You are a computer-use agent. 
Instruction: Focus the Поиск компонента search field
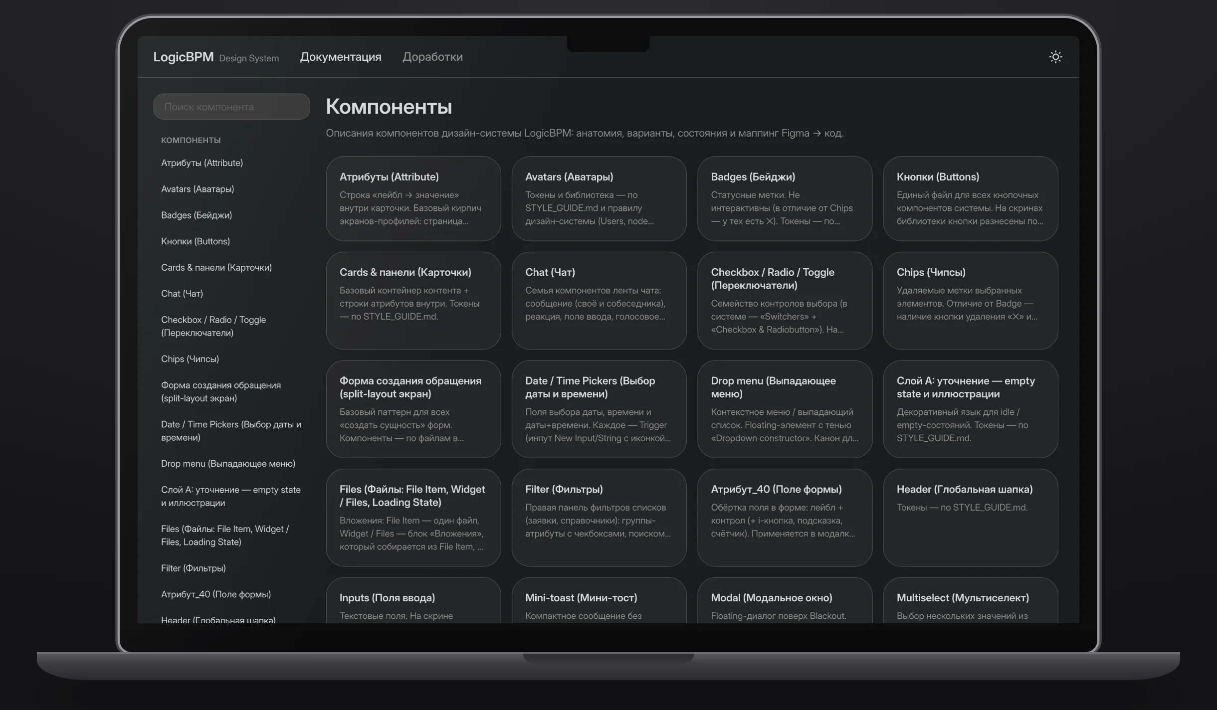tap(231, 107)
